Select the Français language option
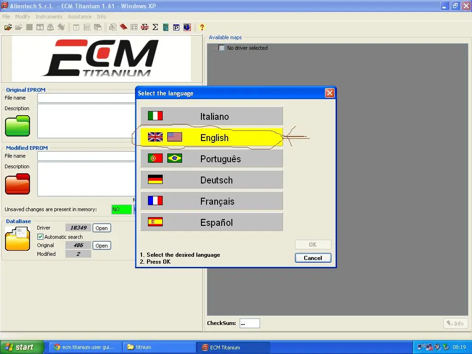Image resolution: width=472 pixels, height=354 pixels. (x=212, y=201)
